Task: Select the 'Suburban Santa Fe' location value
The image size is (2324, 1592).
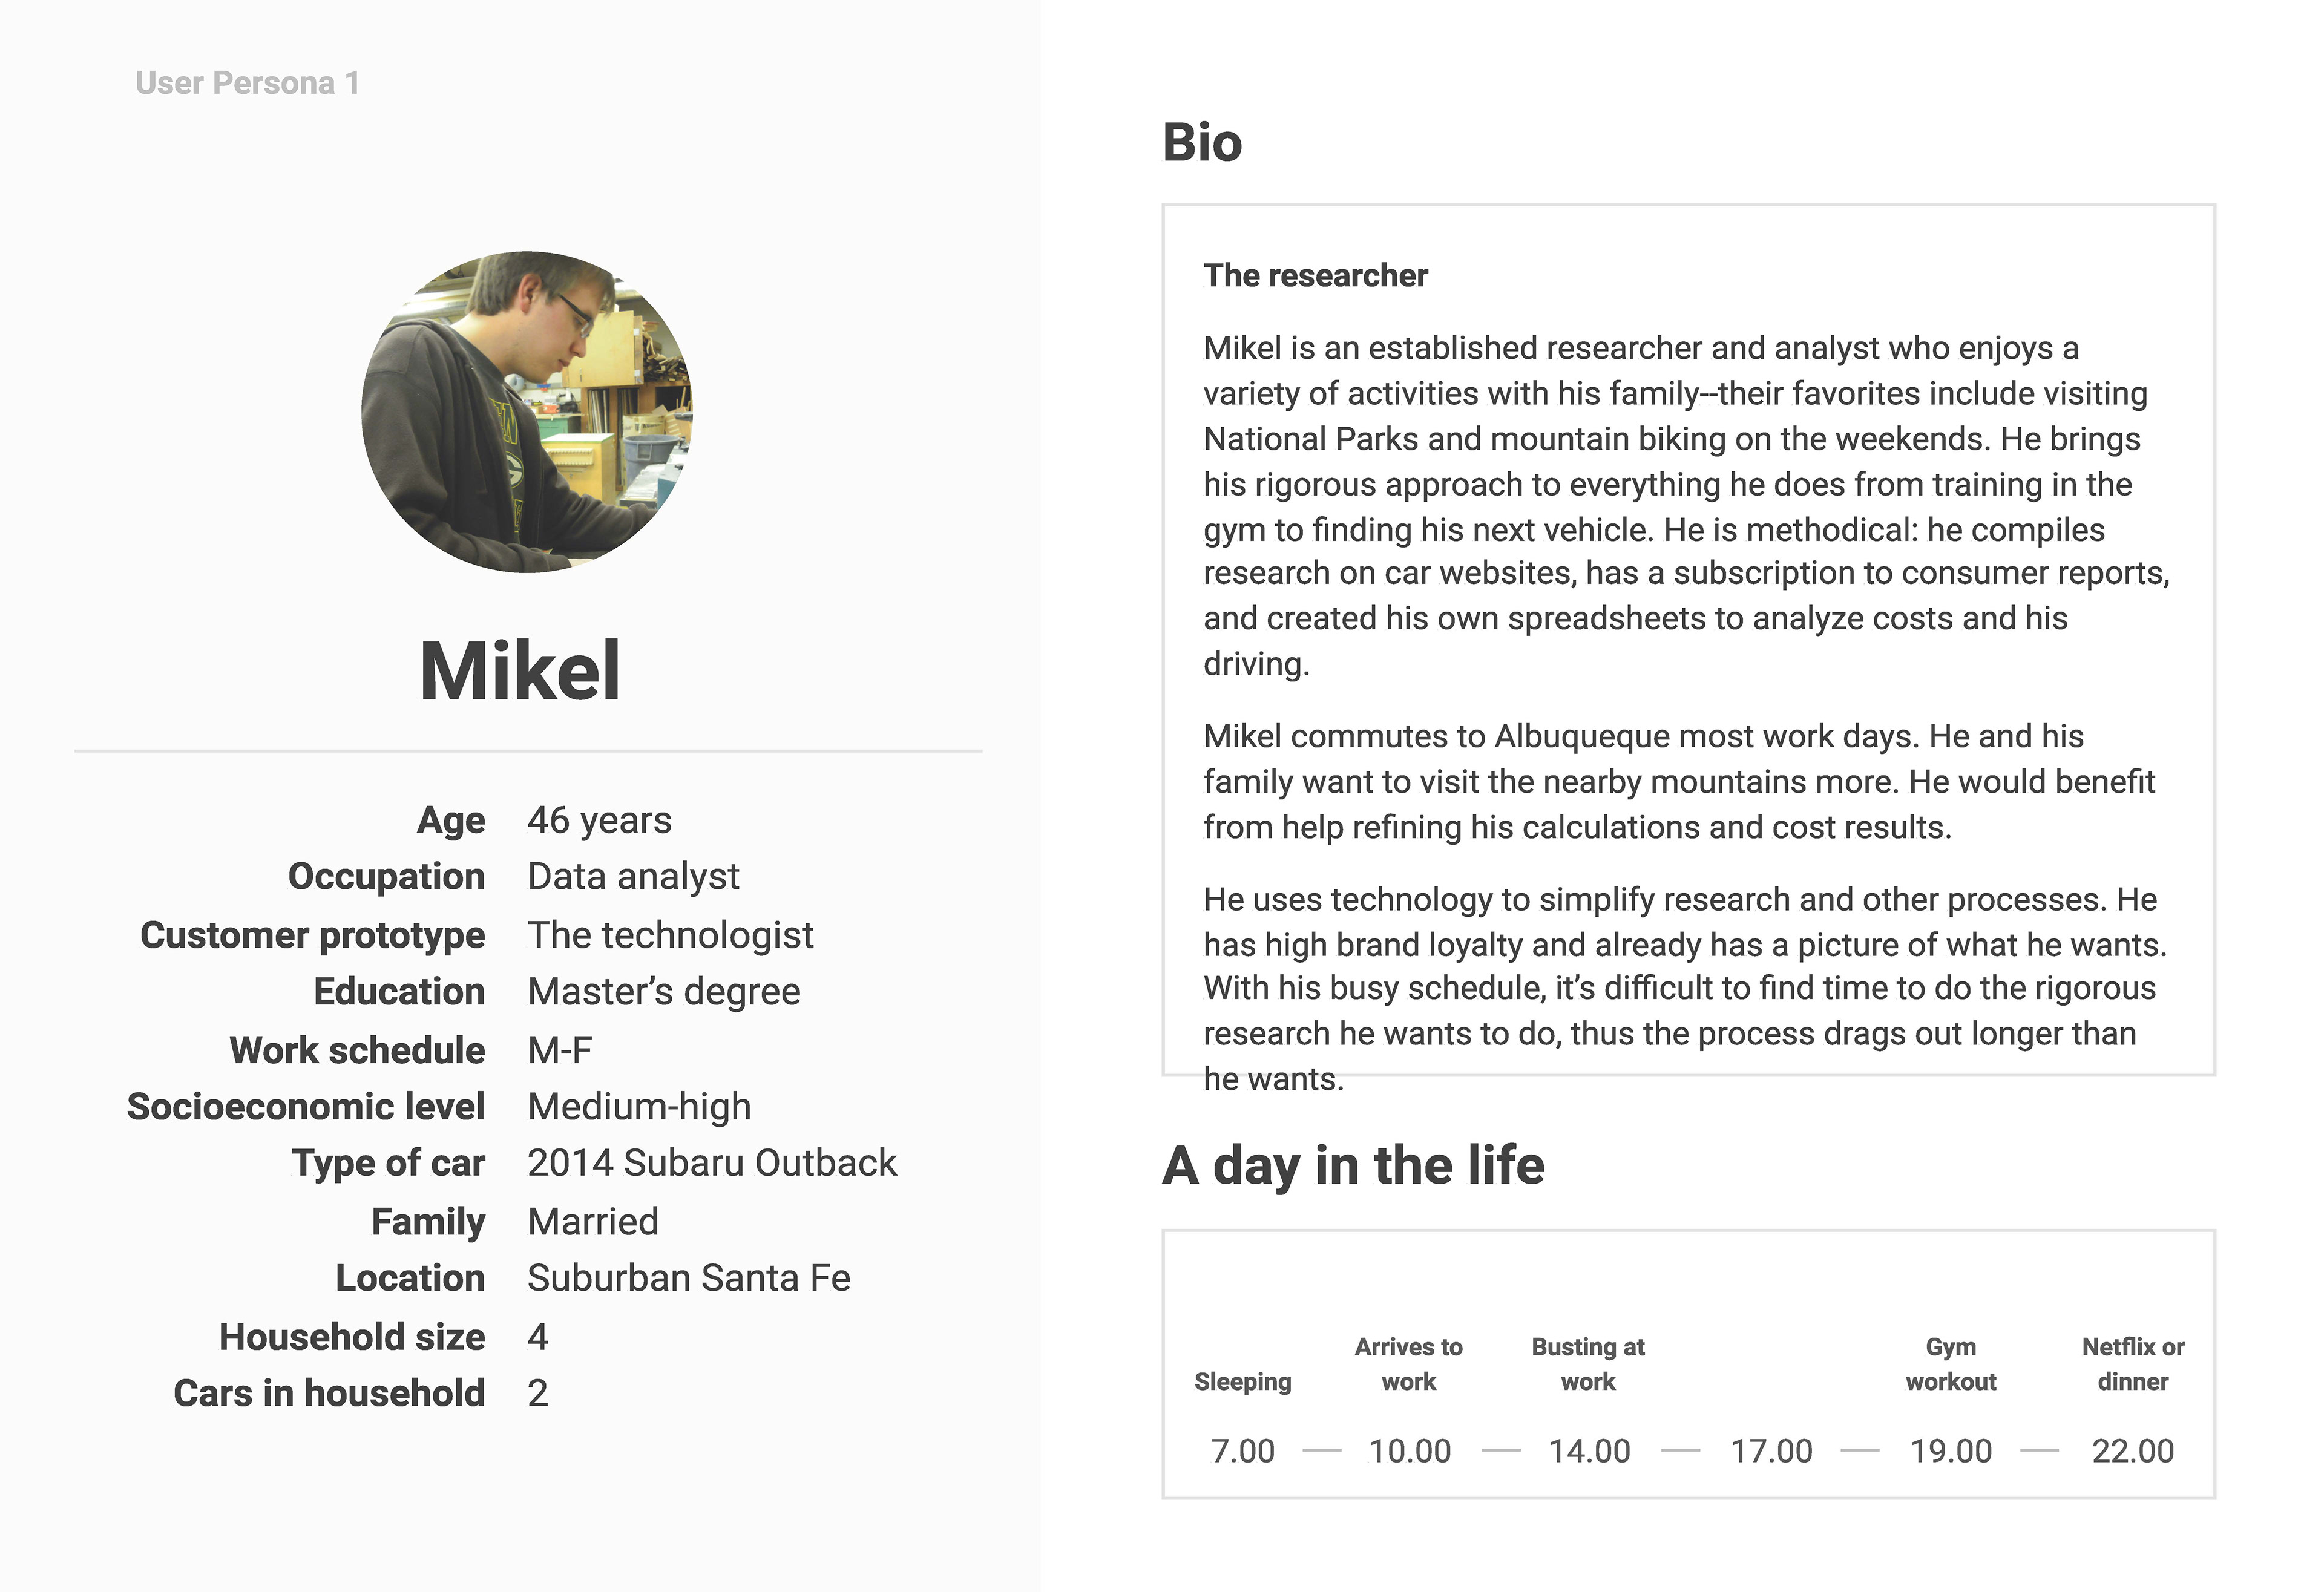Action: pyautogui.click(x=689, y=1278)
